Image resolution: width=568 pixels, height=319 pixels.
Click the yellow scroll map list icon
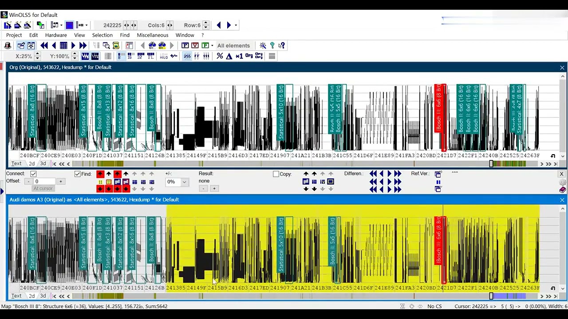[x=116, y=45]
